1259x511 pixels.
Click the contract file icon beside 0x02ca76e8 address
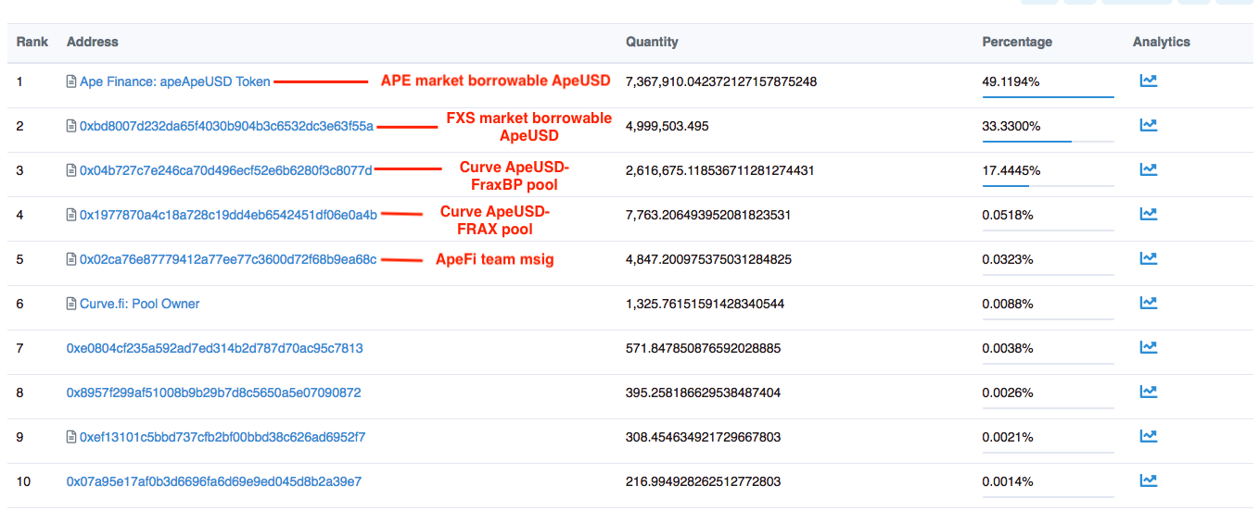[71, 259]
